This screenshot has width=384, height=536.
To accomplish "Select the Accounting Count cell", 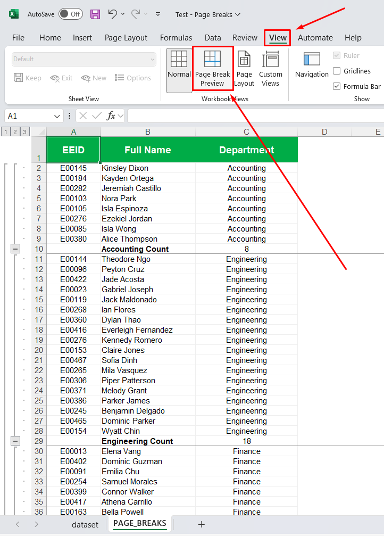I will pos(147,249).
